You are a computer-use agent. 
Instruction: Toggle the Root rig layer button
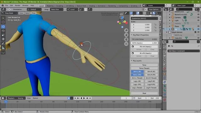(144, 93)
